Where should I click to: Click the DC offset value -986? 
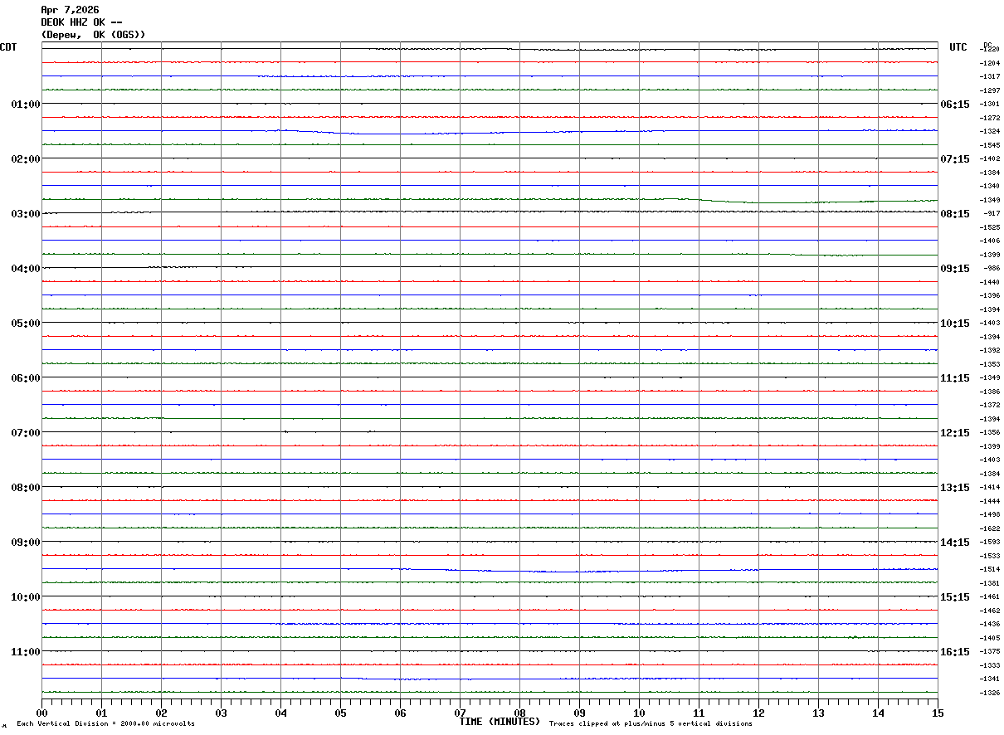pyautogui.click(x=992, y=268)
